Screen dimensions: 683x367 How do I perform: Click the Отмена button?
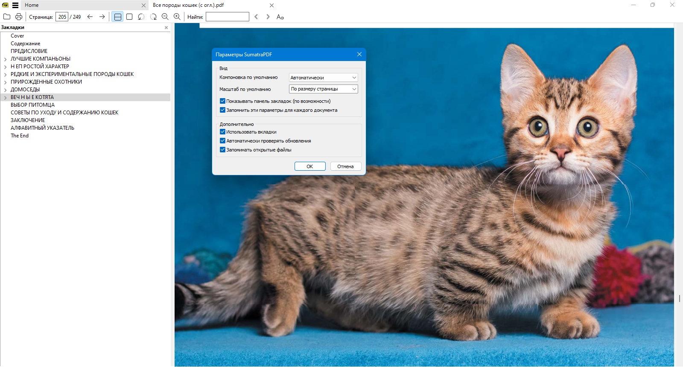point(346,166)
